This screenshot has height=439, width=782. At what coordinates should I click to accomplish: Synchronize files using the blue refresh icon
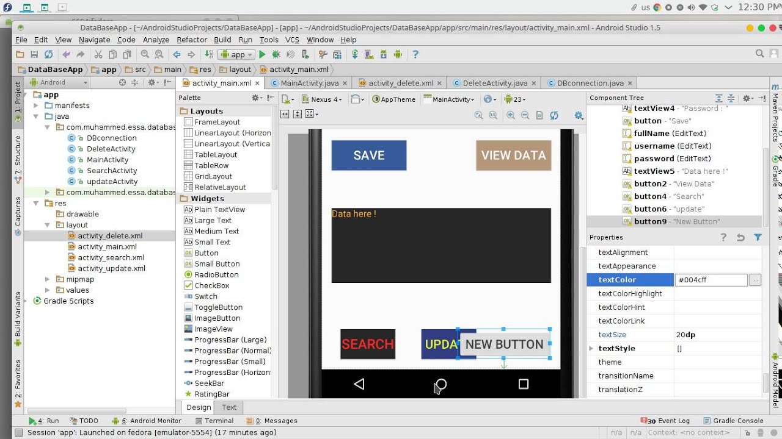[x=47, y=54]
